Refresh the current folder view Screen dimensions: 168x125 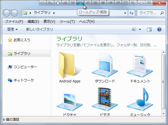click(x=131, y=13)
